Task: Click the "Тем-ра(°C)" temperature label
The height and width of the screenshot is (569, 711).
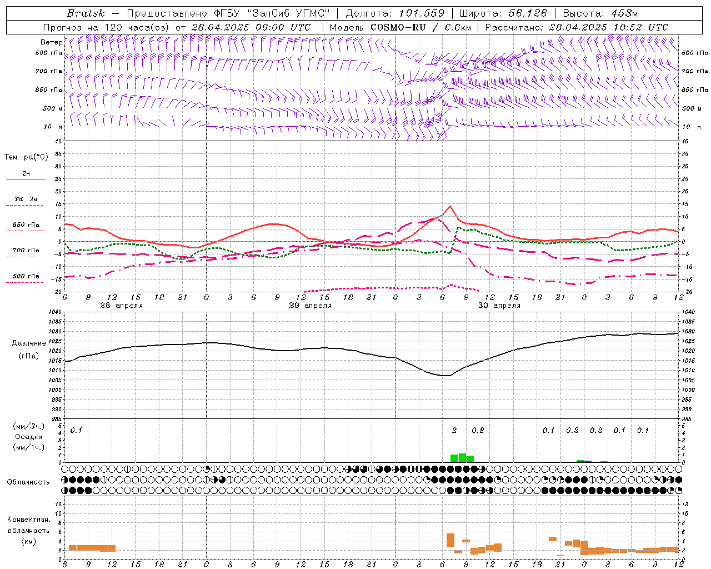Action: point(26,157)
